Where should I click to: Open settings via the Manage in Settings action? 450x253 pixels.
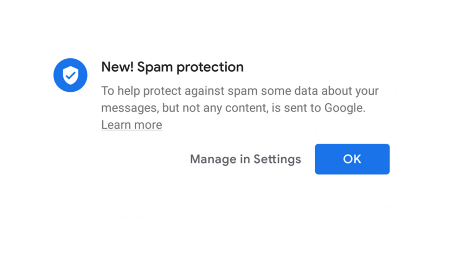[245, 159]
